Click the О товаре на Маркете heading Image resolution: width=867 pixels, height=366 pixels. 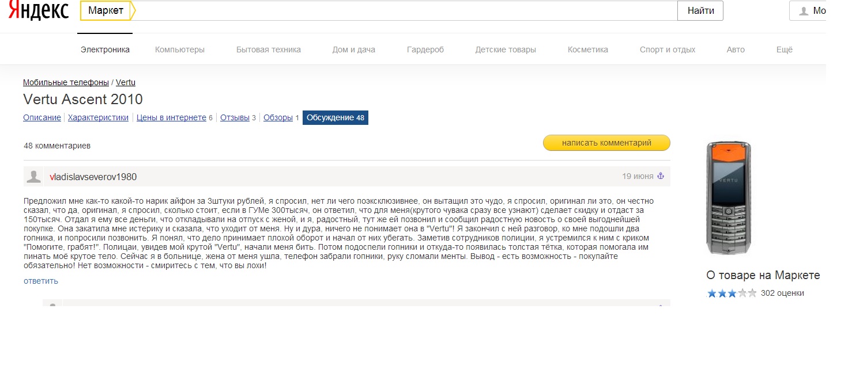pyautogui.click(x=763, y=275)
